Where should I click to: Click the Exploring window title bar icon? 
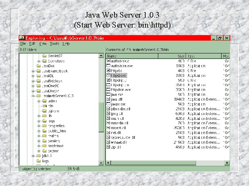22,38
